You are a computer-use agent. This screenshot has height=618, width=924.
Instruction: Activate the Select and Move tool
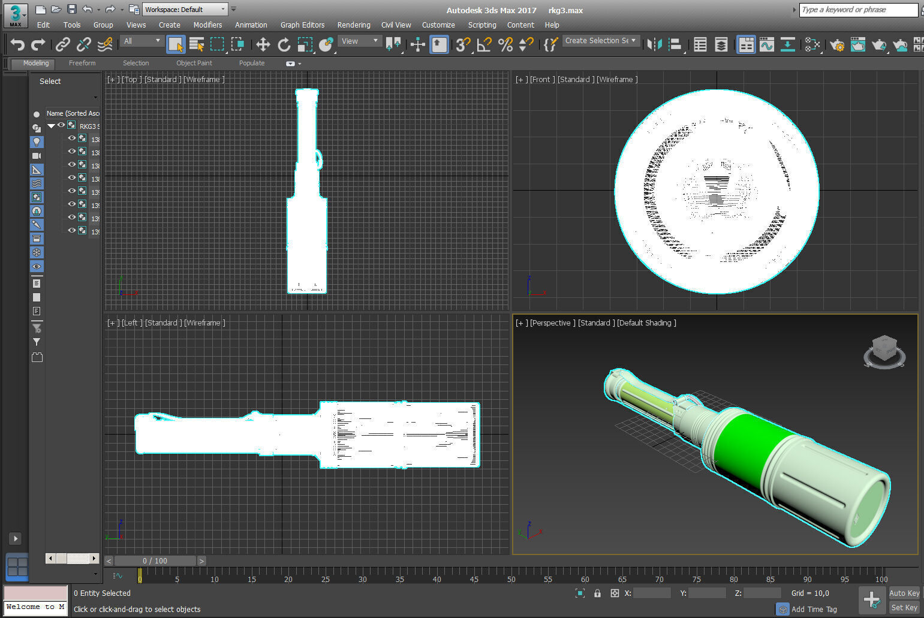[263, 44]
